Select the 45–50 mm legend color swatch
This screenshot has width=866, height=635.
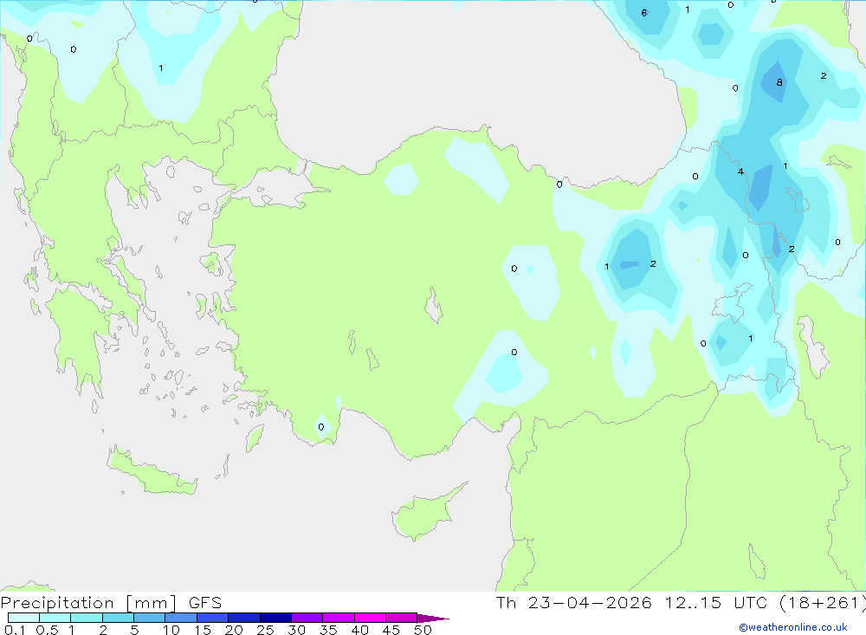pyautogui.click(x=401, y=618)
